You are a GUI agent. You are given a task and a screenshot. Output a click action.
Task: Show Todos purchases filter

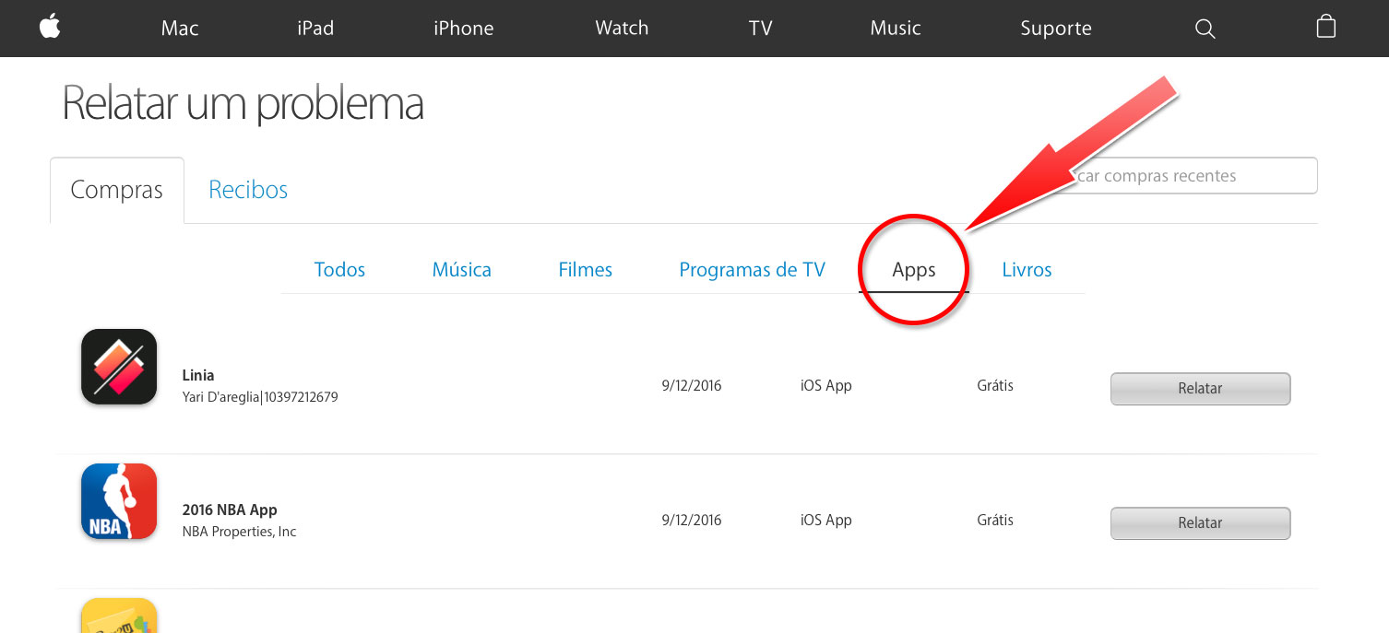click(x=339, y=270)
